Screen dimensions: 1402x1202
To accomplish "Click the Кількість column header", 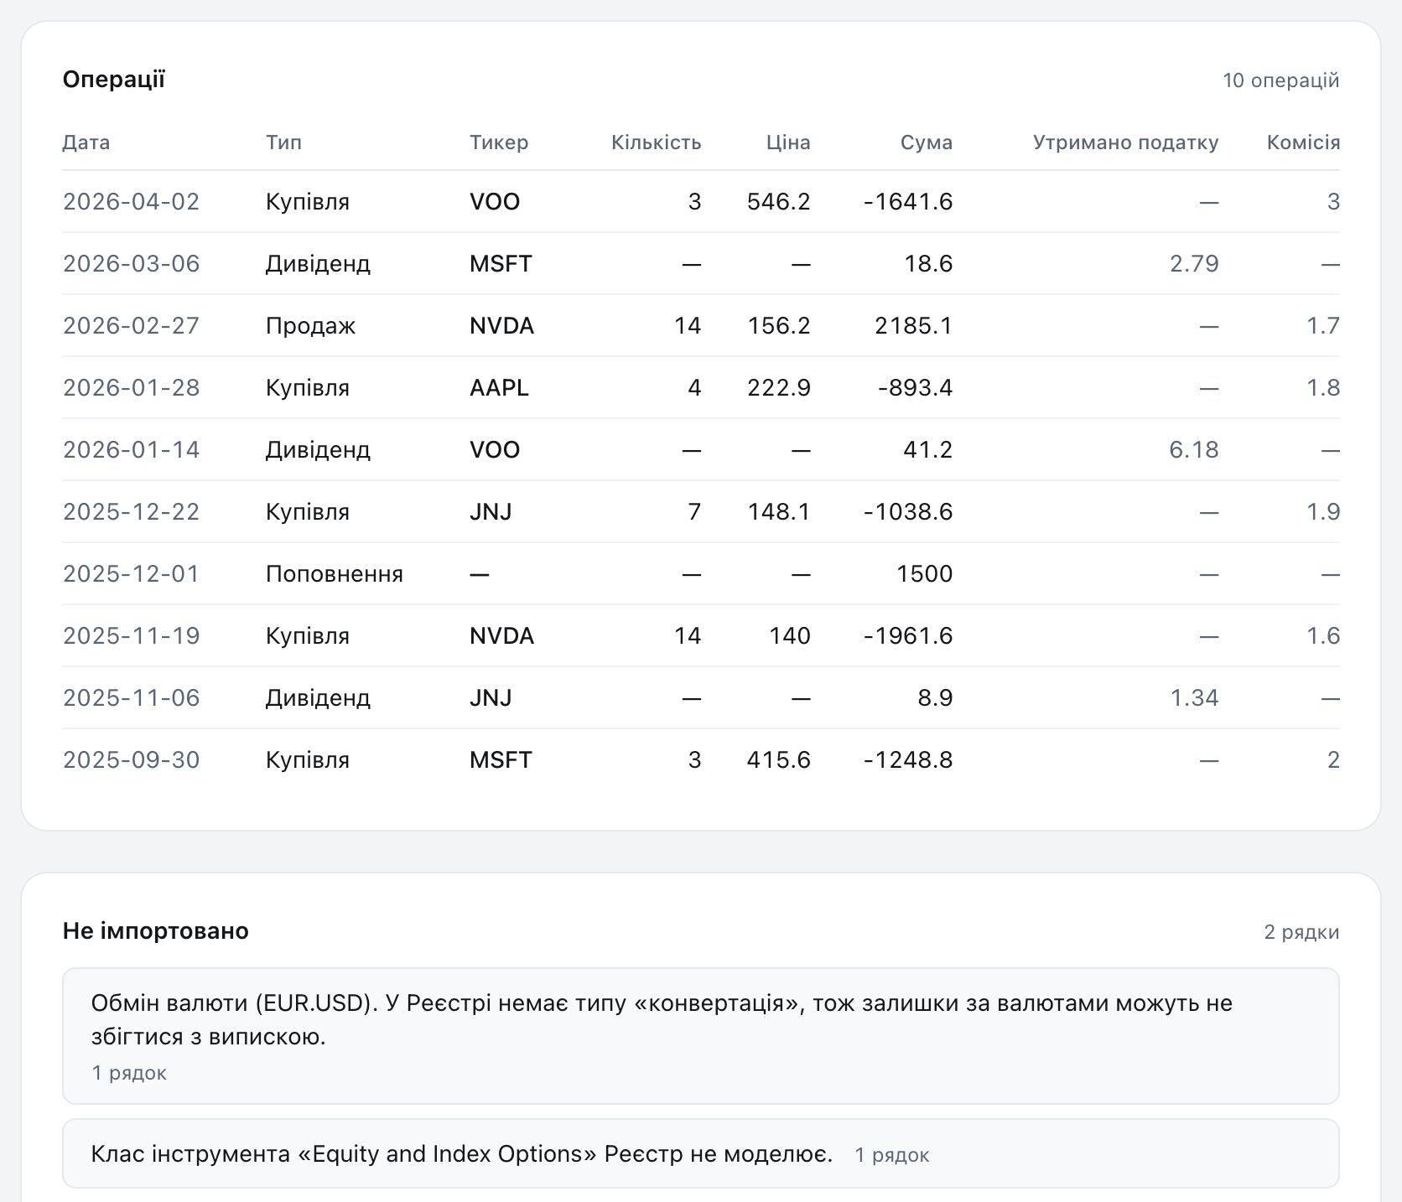I will [x=656, y=142].
